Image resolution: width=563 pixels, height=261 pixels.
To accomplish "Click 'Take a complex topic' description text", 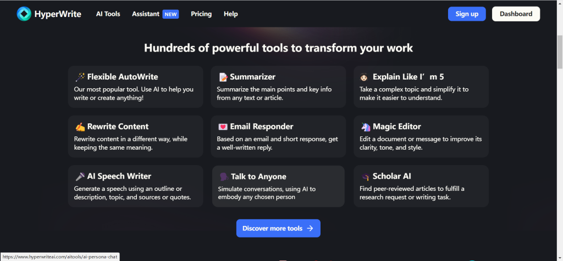I will pyautogui.click(x=414, y=93).
